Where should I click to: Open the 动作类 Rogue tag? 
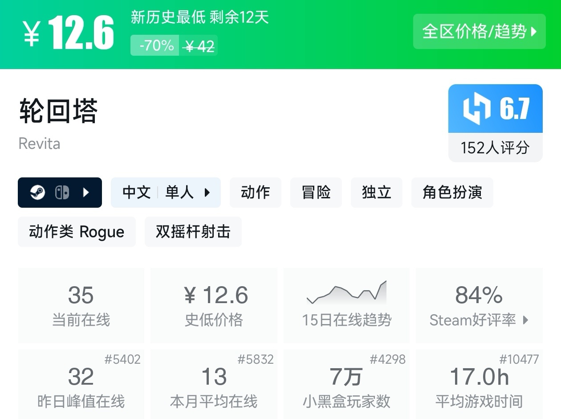[x=77, y=232]
